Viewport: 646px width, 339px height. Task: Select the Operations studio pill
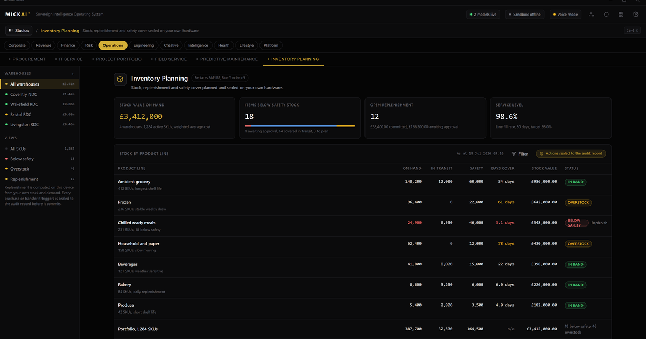coord(113,45)
